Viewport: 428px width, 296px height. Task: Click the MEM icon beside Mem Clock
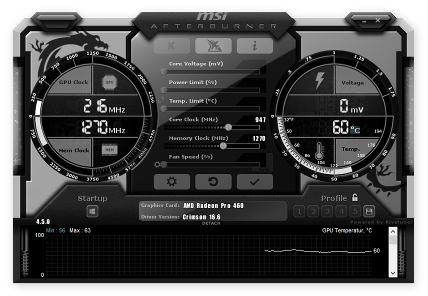[x=109, y=149]
